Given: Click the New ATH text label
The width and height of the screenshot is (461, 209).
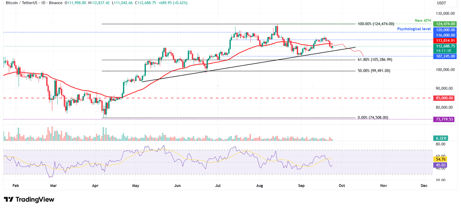Looking at the screenshot, I should [x=423, y=20].
